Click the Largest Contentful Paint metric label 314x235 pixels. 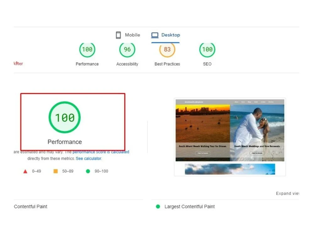[189, 206]
